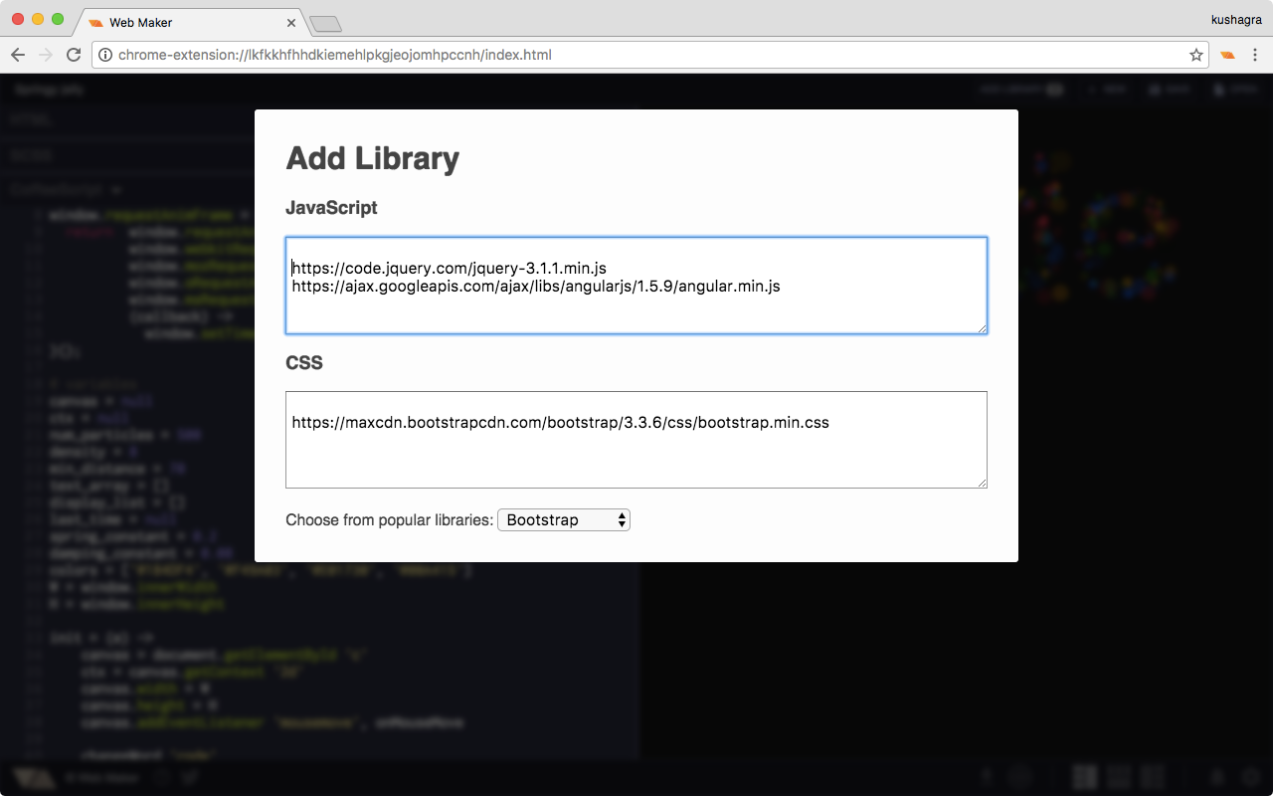Image resolution: width=1273 pixels, height=796 pixels.
Task: Go back to previous page
Action: coord(18,55)
